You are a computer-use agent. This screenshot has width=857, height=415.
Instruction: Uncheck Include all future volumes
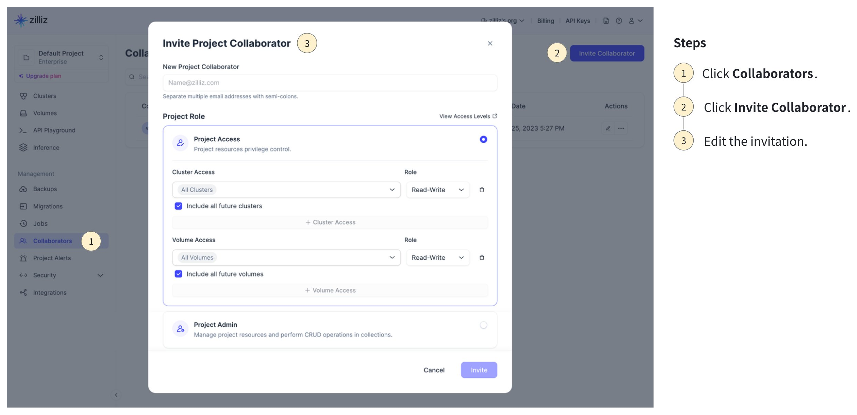point(178,274)
